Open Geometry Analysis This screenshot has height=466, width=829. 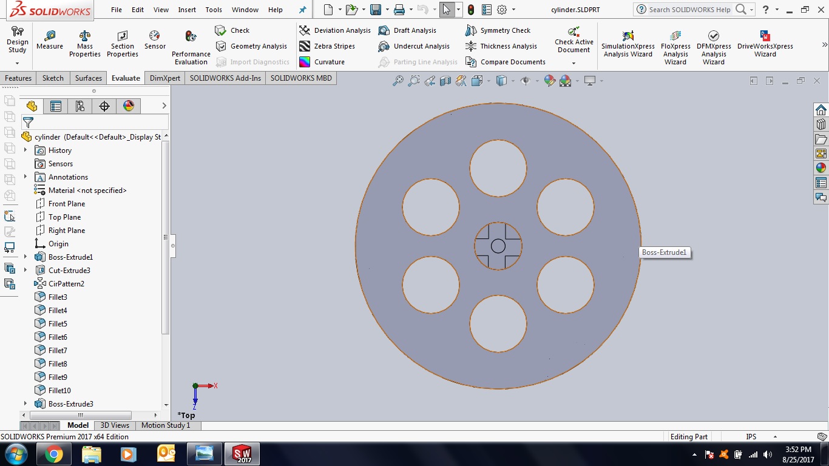251,46
